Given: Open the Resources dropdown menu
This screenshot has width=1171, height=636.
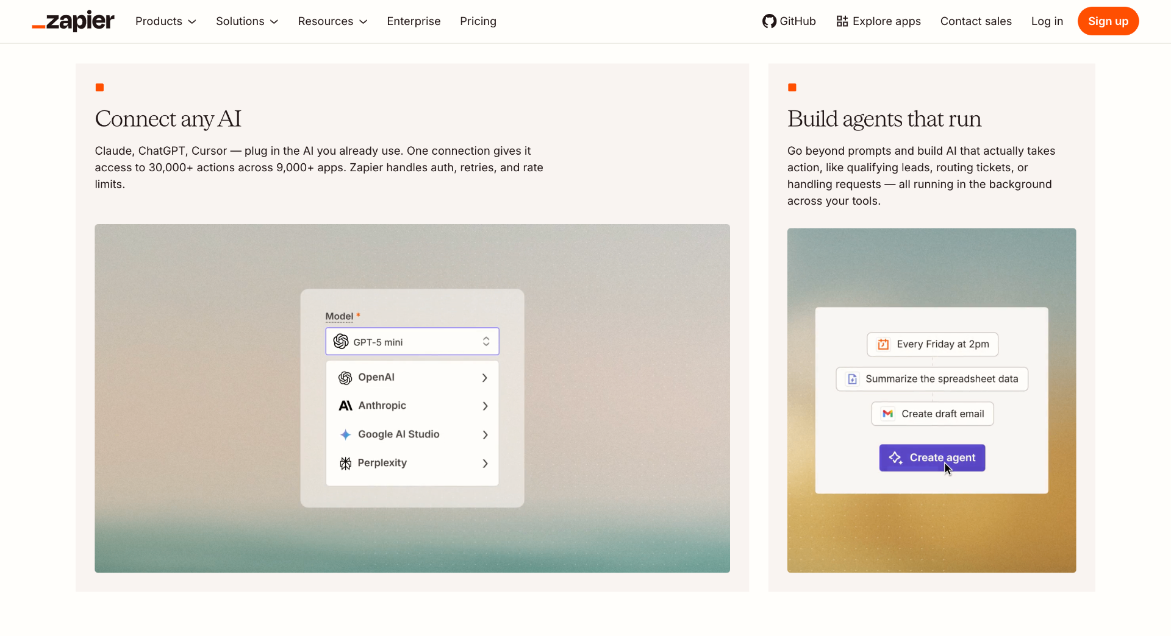Looking at the screenshot, I should (332, 21).
